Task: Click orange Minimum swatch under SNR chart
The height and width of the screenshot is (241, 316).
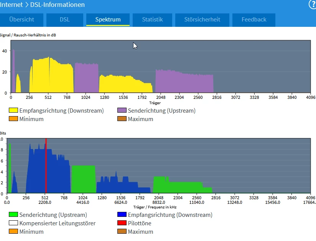Action: (x=13, y=119)
